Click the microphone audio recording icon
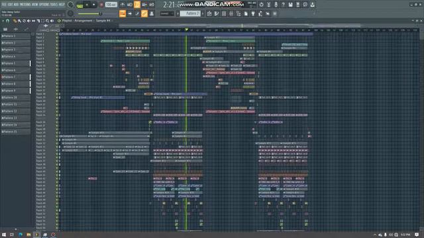This screenshot has width=424, height=238. pos(276,5)
